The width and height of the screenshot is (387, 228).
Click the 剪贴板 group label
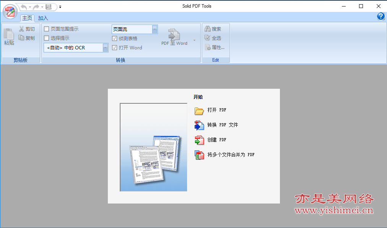pyautogui.click(x=21, y=60)
